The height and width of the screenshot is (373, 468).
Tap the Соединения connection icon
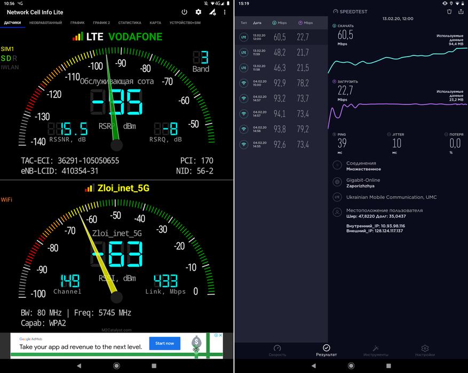pyautogui.click(x=337, y=165)
